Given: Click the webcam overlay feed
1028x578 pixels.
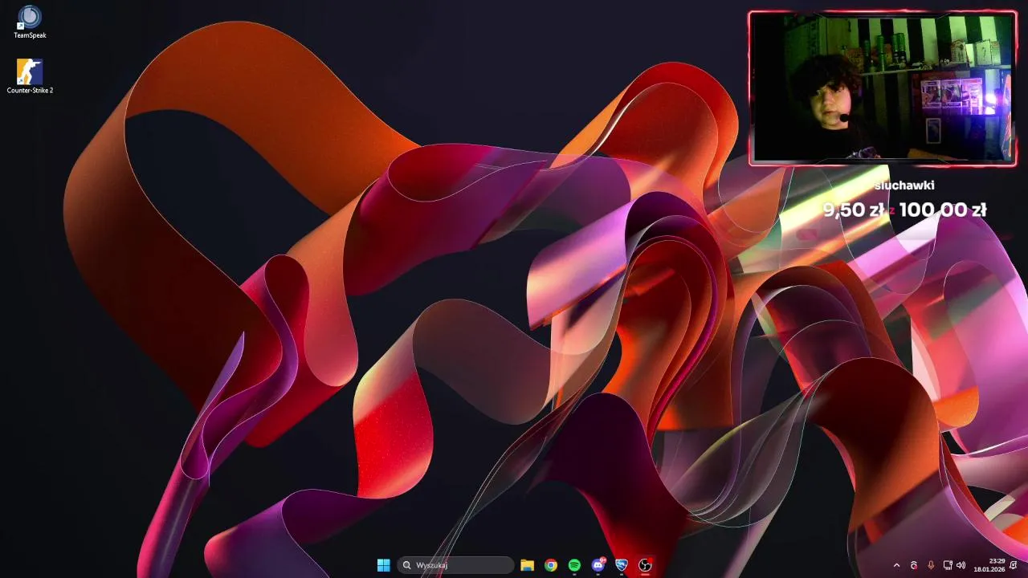Looking at the screenshot, I should [x=883, y=88].
